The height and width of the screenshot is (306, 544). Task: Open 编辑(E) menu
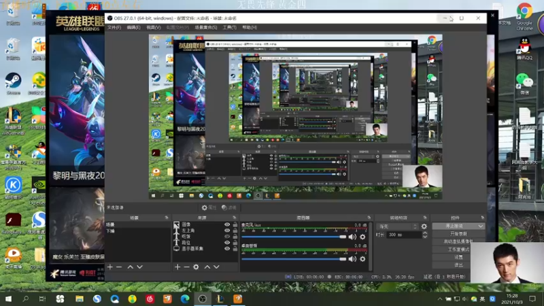(133, 27)
